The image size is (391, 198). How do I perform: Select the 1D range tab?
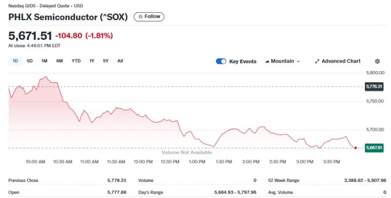pyautogui.click(x=15, y=61)
